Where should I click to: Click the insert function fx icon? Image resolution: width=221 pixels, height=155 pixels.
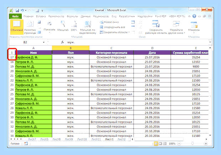(x=63, y=42)
